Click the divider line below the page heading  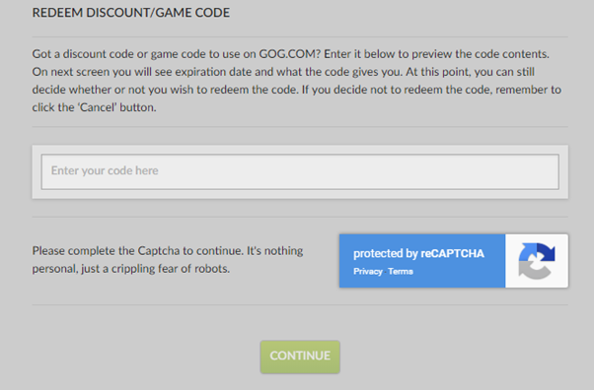300,37
